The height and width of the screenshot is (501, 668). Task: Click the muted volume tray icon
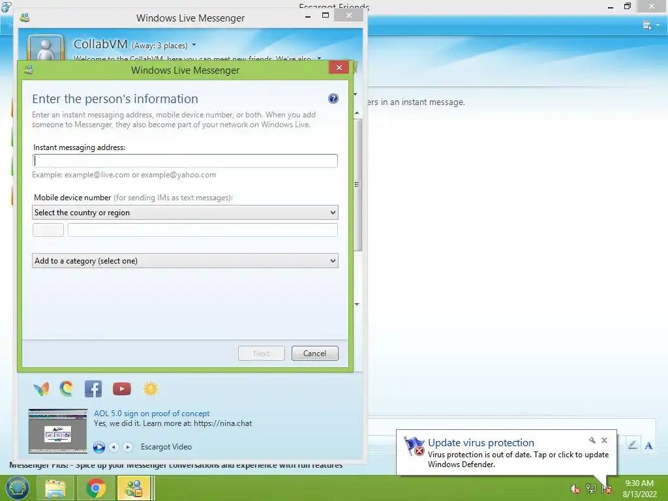pos(575,489)
